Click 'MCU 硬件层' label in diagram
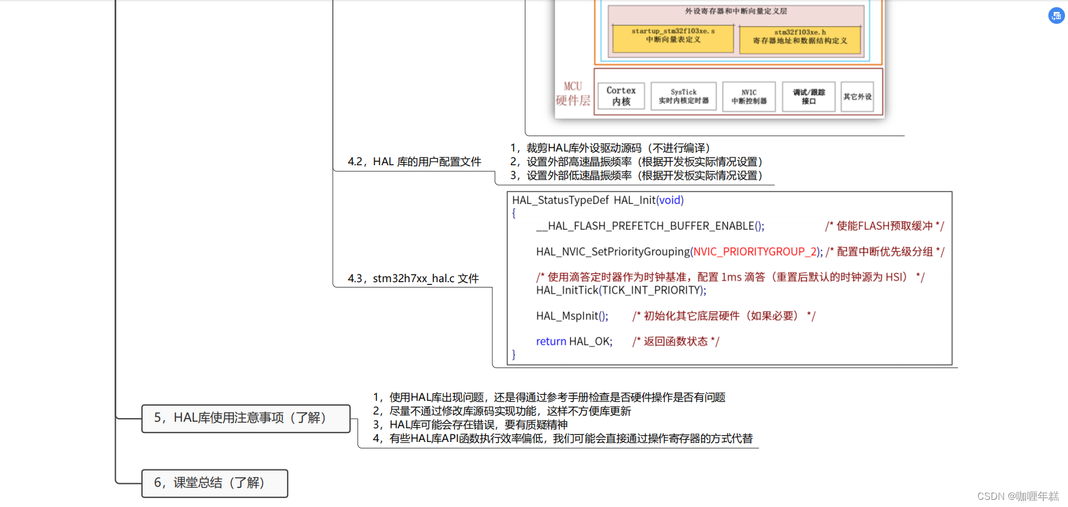1068x507 pixels. [573, 94]
